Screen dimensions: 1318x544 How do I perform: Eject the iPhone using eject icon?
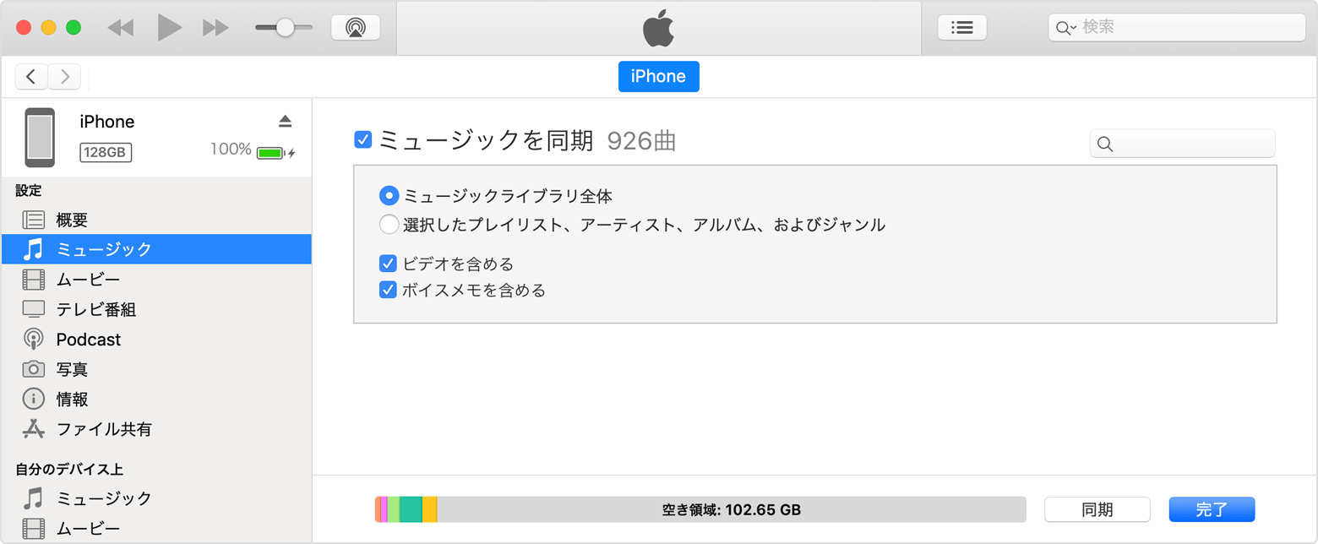coord(285,122)
